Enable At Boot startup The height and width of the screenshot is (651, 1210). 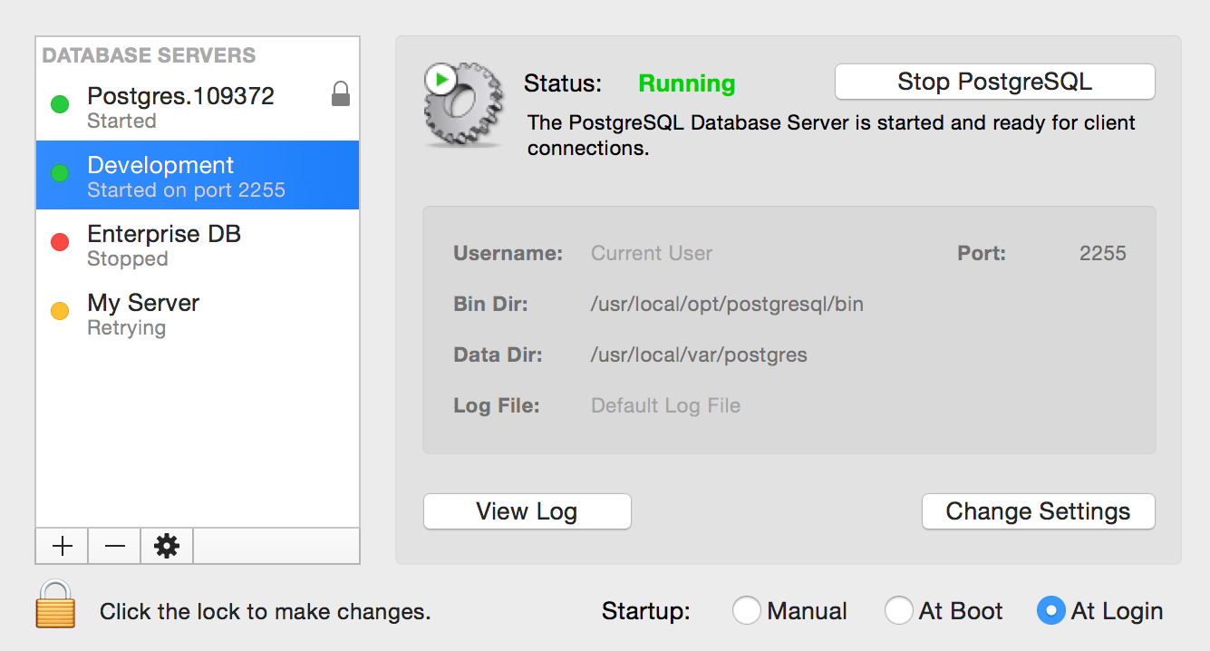899,610
